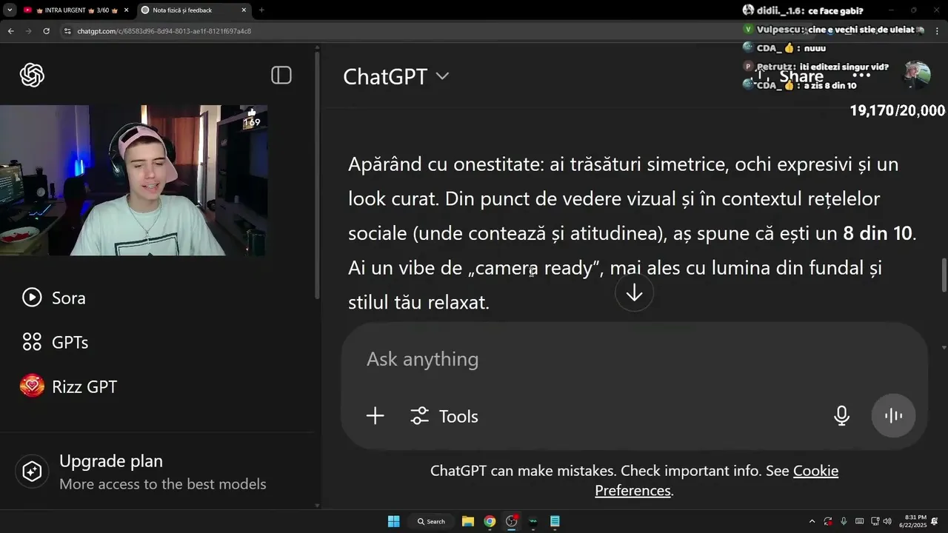Viewport: 948px width, 533px height.
Task: Switch to the INTRA URGENT browser tab
Action: (x=76, y=10)
